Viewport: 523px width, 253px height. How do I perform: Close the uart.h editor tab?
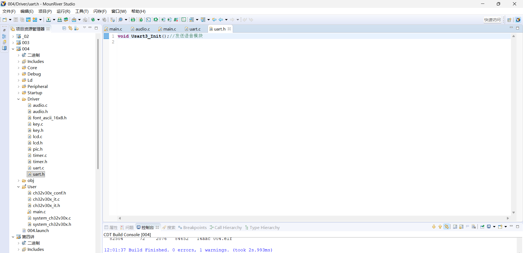click(229, 29)
